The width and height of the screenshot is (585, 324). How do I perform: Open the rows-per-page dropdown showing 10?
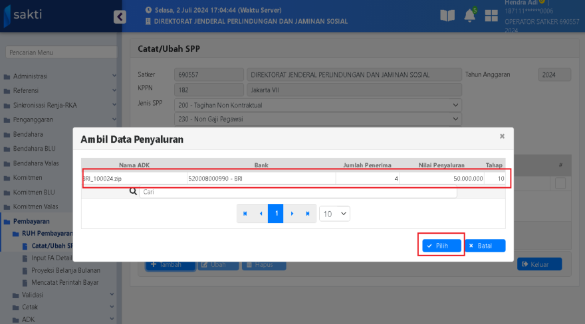click(x=334, y=214)
